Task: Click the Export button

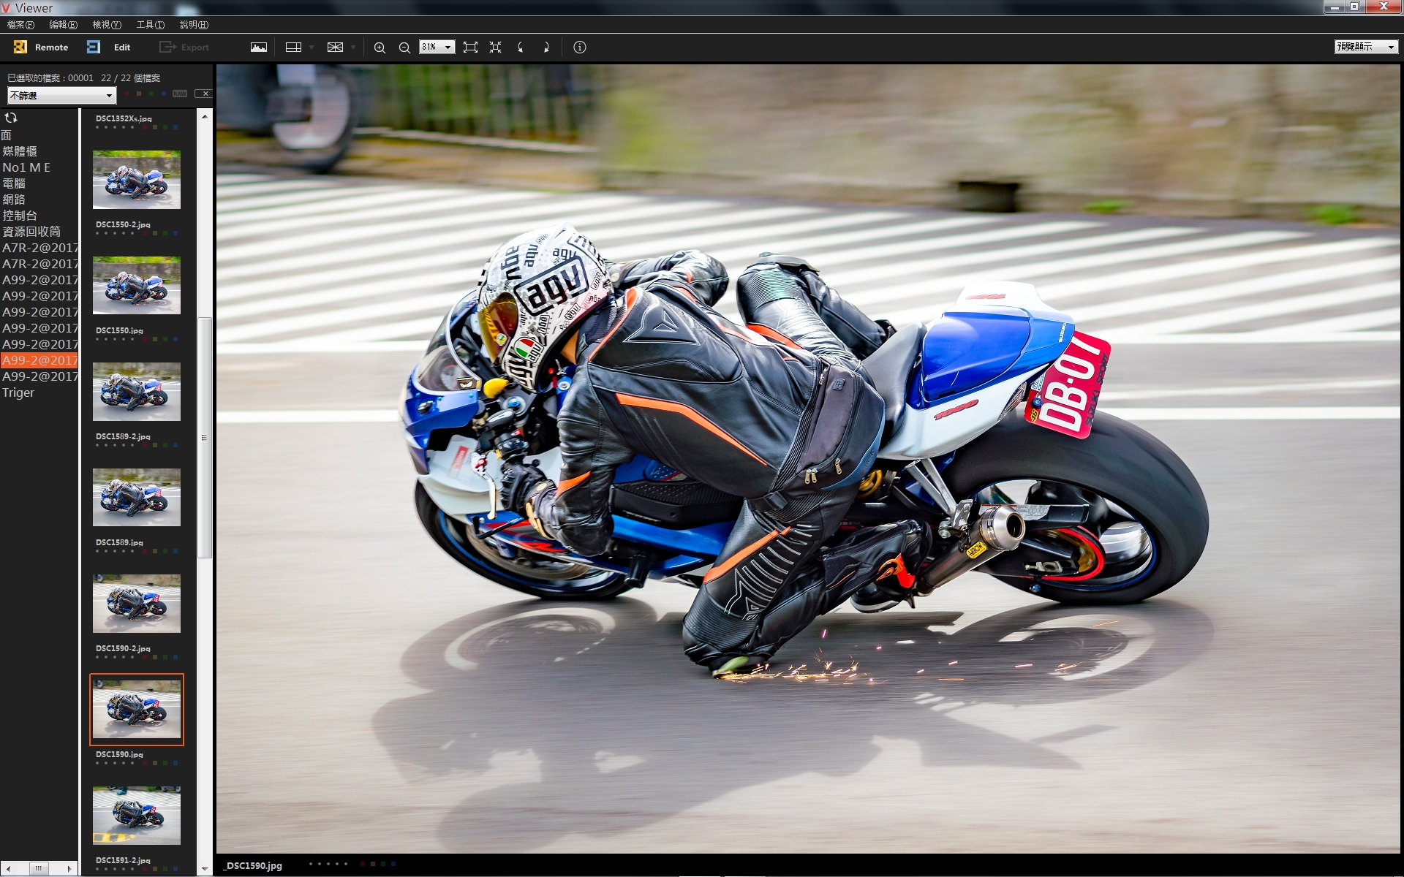Action: click(x=184, y=47)
